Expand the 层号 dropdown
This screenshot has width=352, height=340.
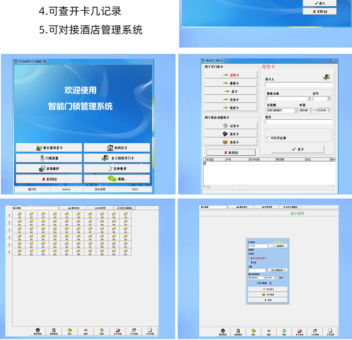click(x=329, y=98)
